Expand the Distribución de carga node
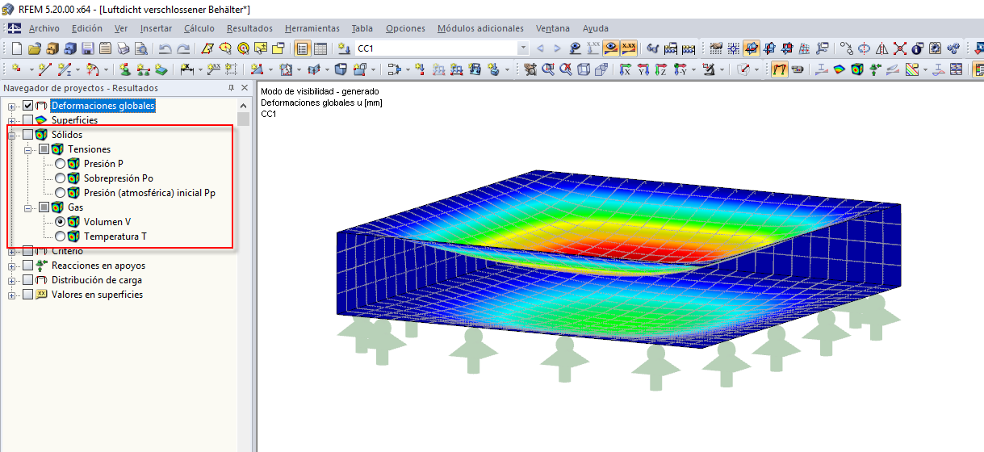Viewport: 984px width, 452px height. click(x=12, y=280)
